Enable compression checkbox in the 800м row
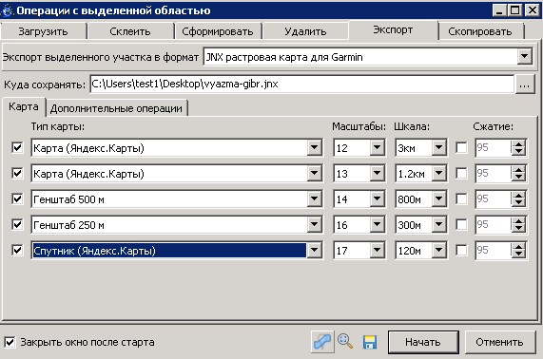 tap(461, 198)
